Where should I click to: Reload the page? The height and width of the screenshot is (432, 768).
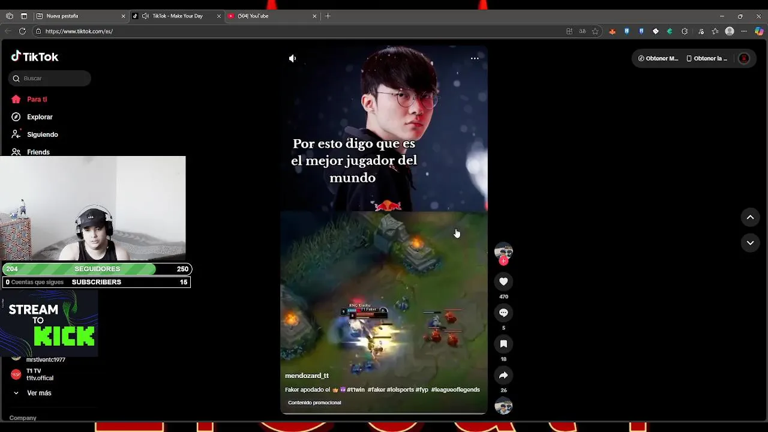pyautogui.click(x=22, y=31)
